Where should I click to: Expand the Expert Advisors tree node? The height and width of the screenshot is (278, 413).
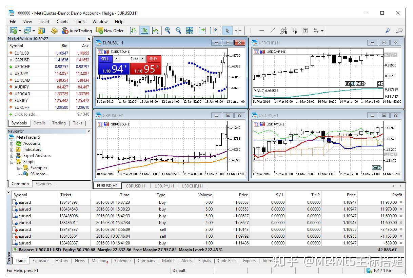(12, 156)
